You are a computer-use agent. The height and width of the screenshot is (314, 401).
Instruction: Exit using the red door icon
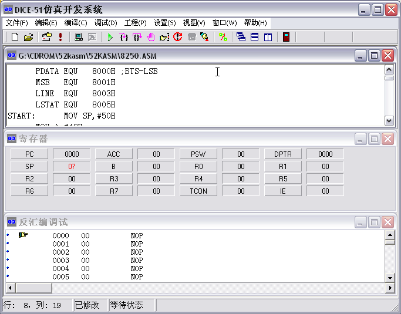[286, 37]
